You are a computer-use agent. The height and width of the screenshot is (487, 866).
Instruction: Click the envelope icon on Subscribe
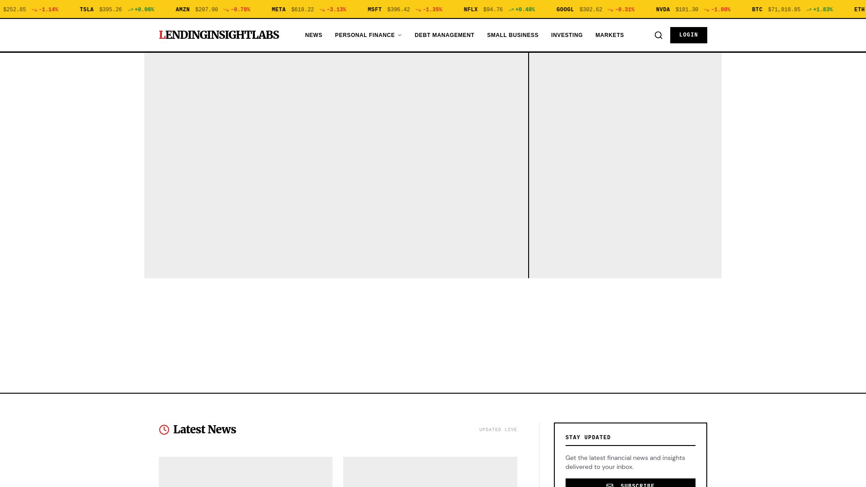click(x=610, y=485)
